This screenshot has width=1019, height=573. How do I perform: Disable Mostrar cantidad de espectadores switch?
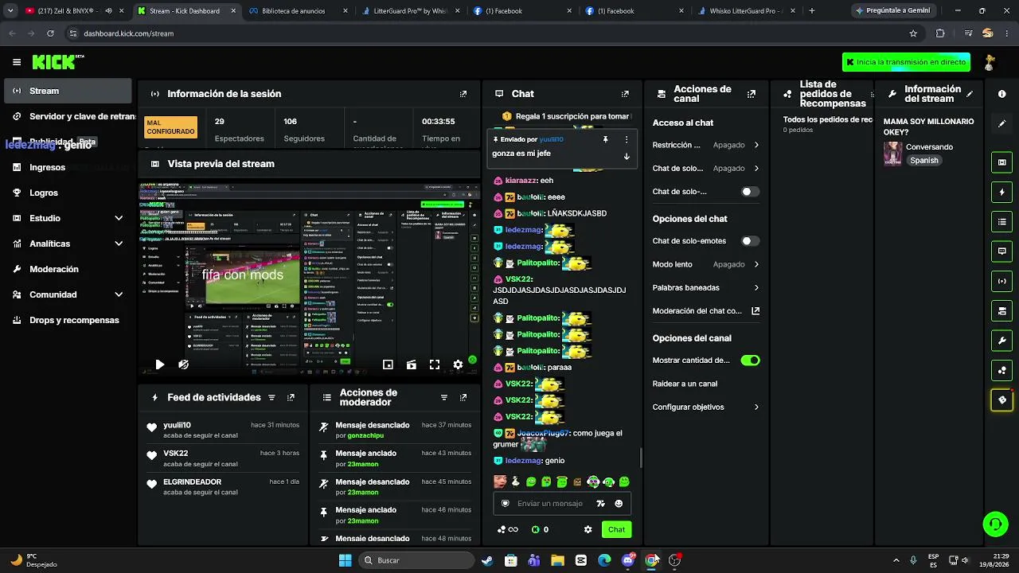click(x=750, y=361)
